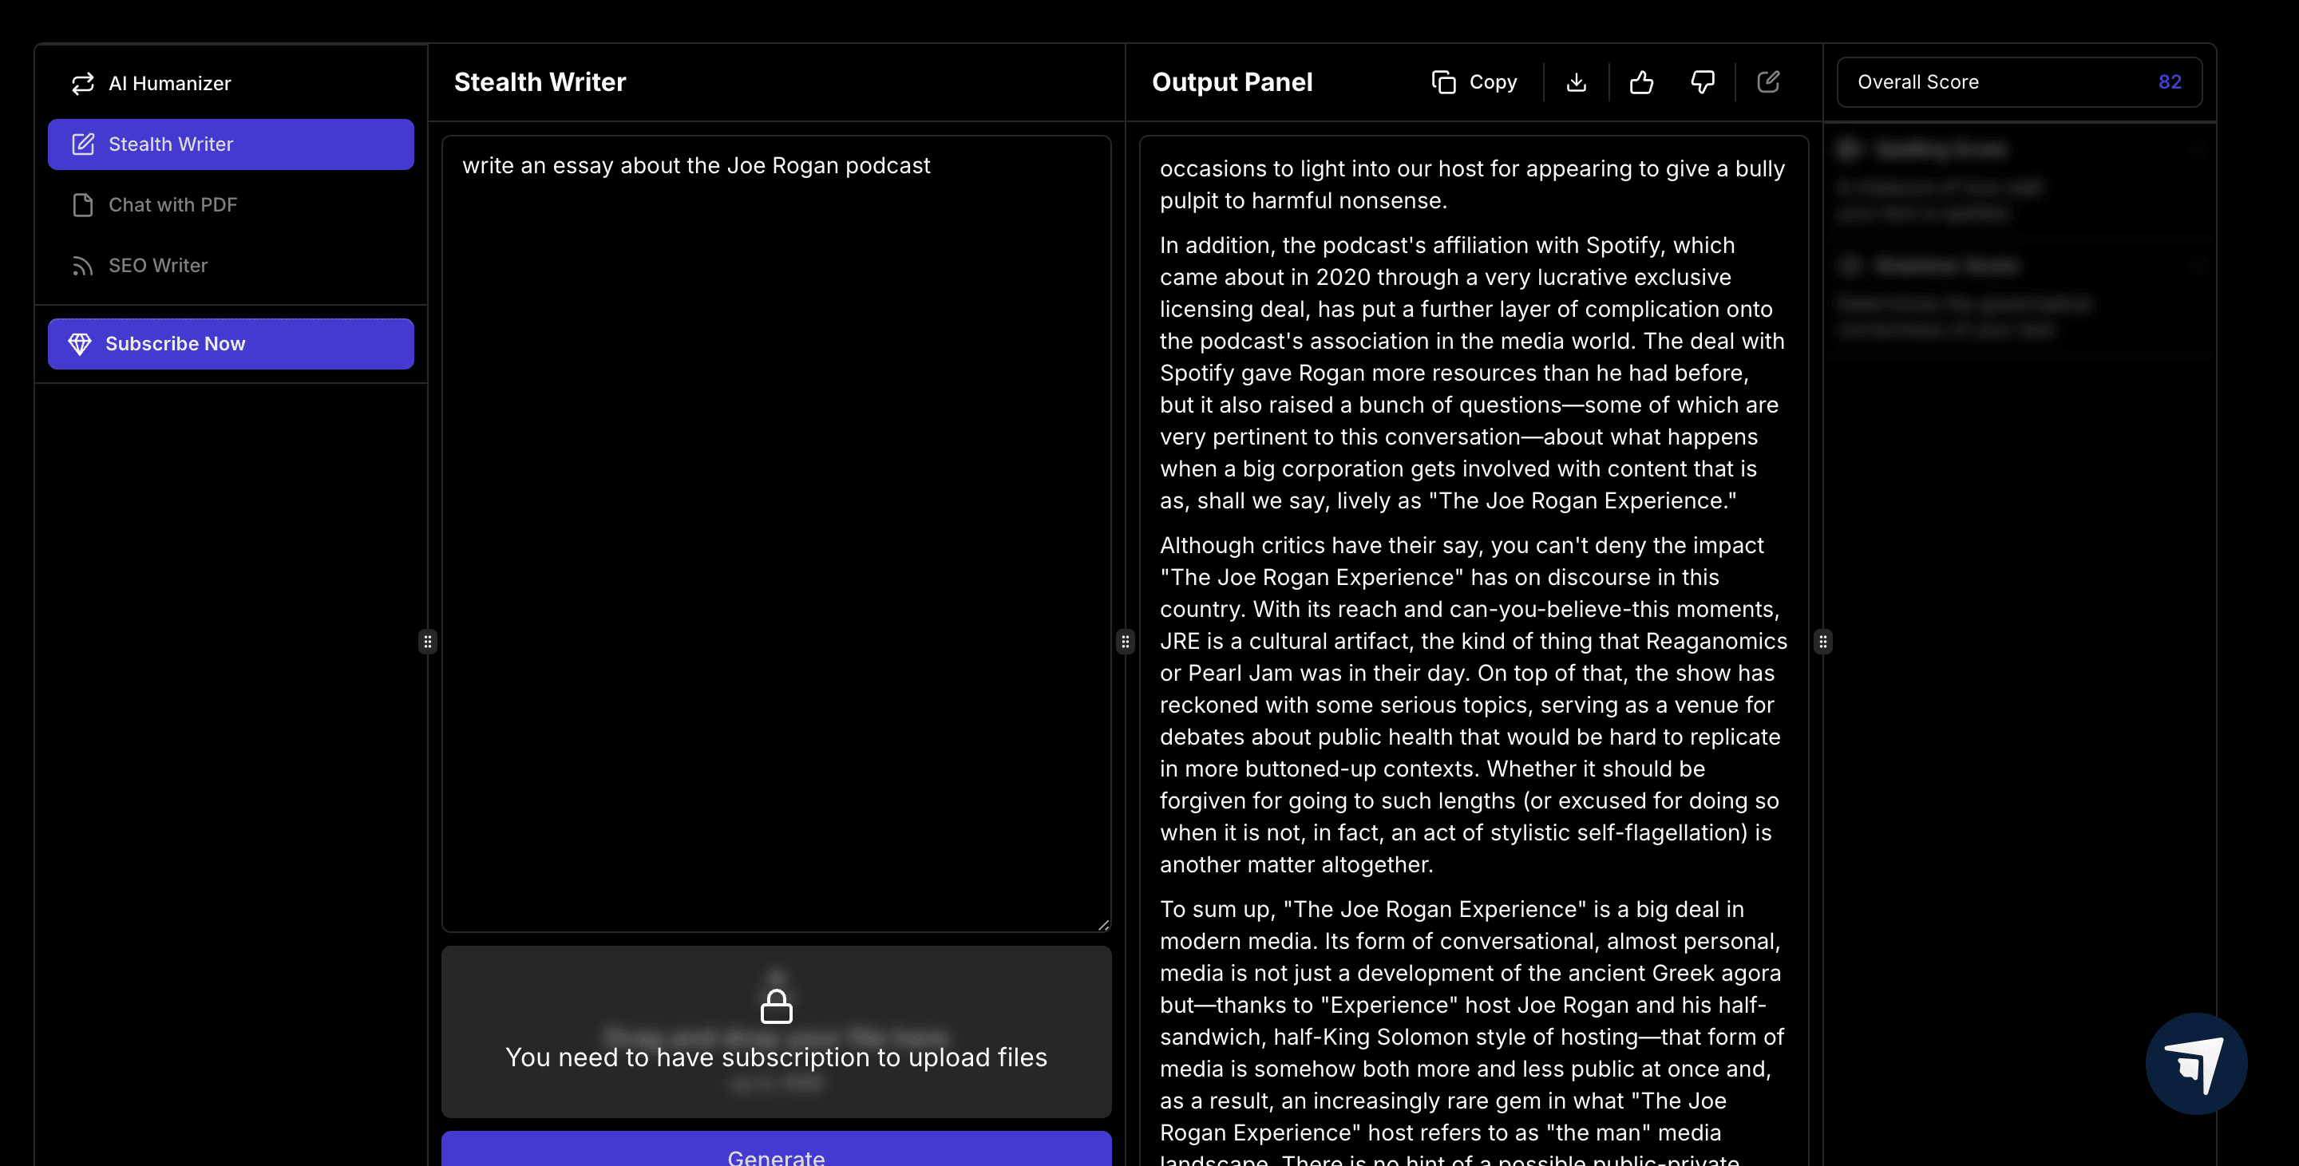
Task: Select Stealth Writer in the sidebar
Action: (x=230, y=144)
